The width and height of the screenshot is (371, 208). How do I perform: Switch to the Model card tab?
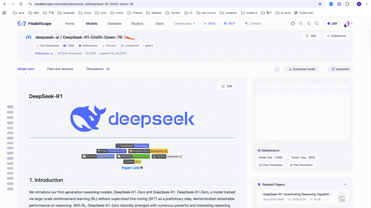coord(26,69)
